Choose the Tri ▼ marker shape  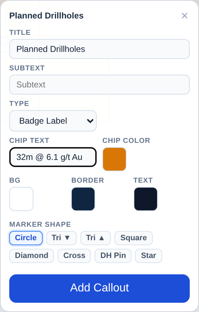pyautogui.click(x=61, y=238)
